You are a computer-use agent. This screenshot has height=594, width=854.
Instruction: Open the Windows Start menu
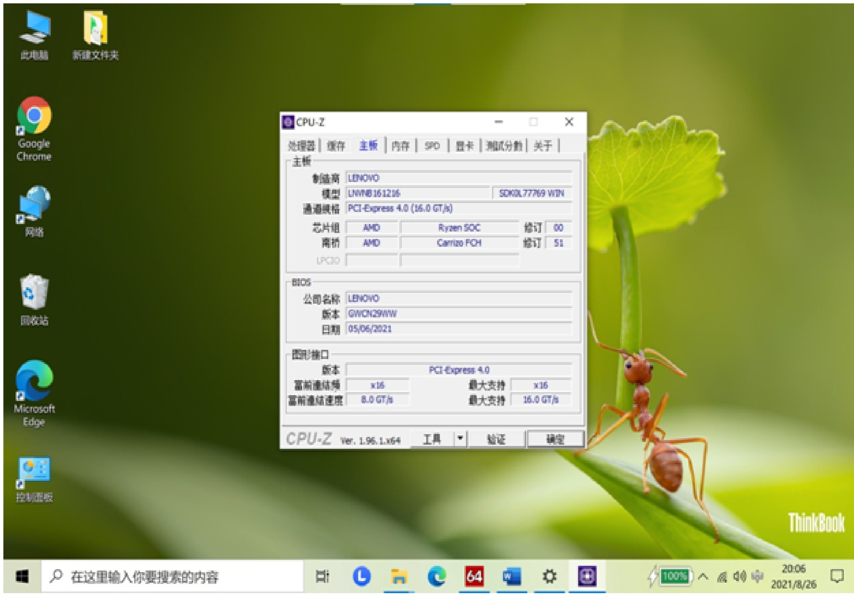click(x=22, y=576)
